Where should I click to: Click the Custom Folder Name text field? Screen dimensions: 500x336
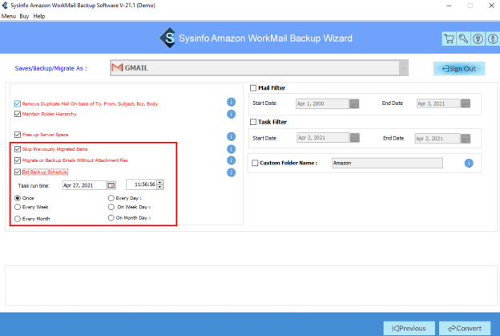tap(387, 163)
